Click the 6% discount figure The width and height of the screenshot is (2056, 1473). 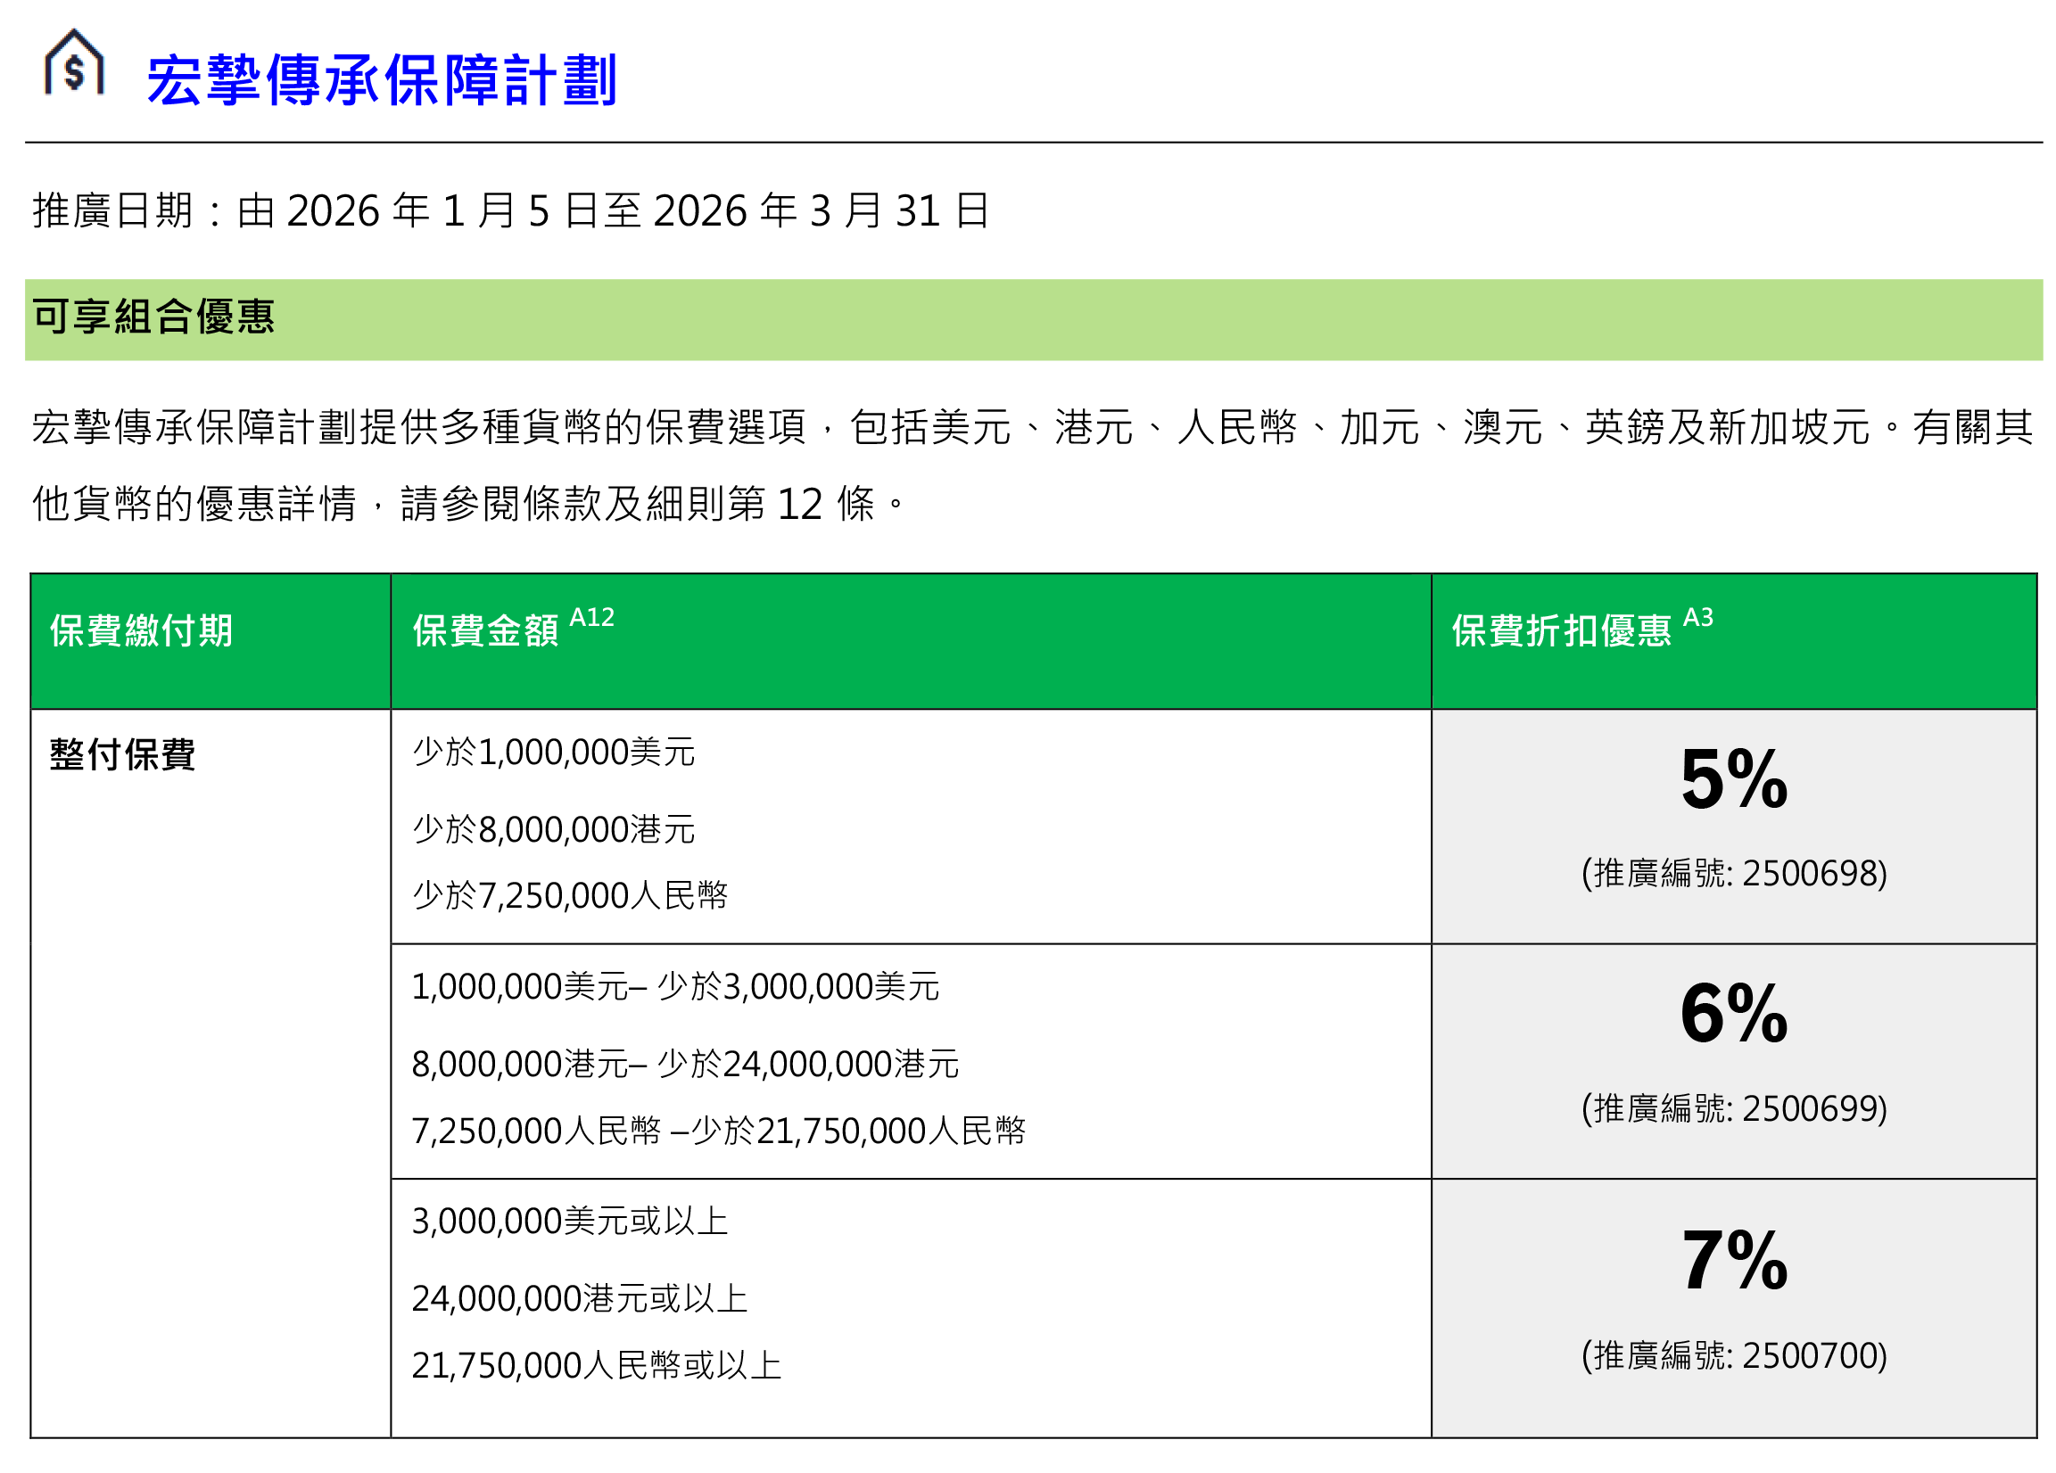tap(1733, 1014)
